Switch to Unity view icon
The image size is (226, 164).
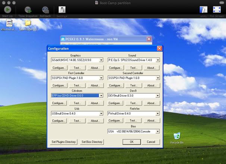coord(204,10)
